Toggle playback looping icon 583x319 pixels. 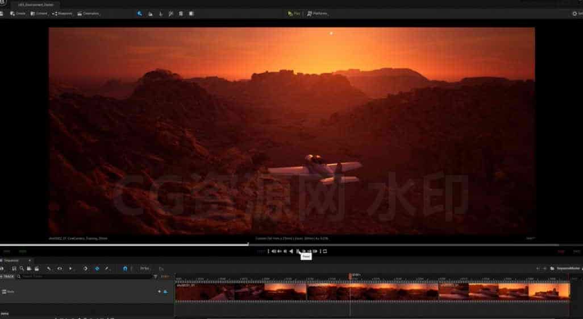[325, 251]
